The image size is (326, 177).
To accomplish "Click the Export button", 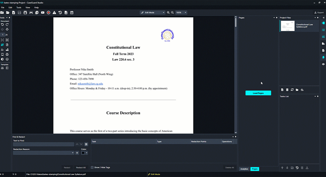I will pyautogui.click(x=319, y=13).
